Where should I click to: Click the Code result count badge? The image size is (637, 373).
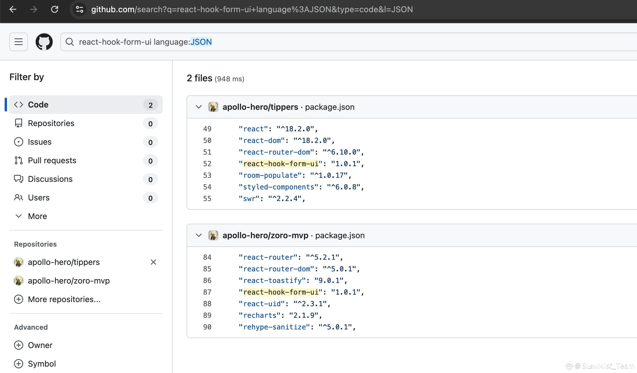(x=151, y=105)
